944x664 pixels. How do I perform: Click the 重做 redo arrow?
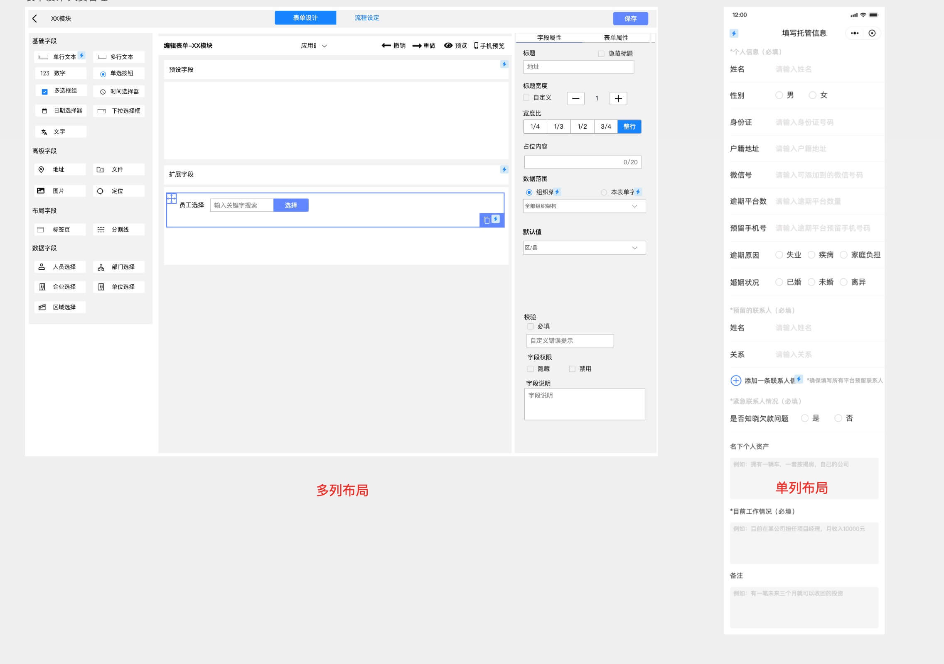click(417, 46)
